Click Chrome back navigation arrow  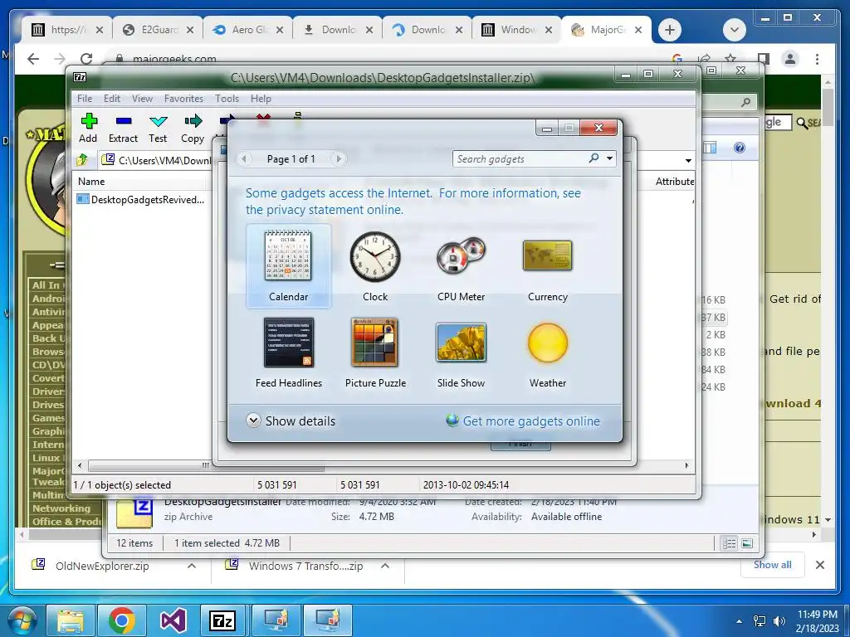point(33,59)
